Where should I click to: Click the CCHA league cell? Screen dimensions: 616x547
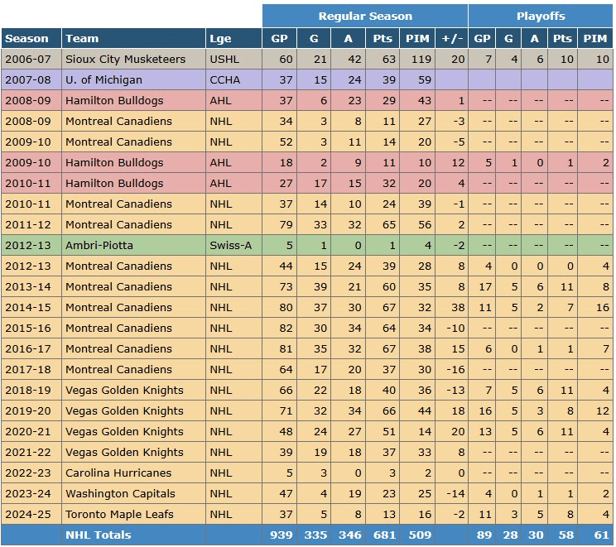click(x=233, y=80)
